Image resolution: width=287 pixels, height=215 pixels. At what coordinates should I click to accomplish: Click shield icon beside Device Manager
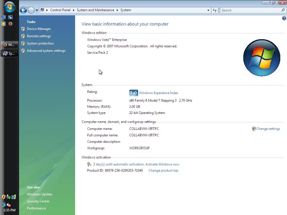(23, 29)
